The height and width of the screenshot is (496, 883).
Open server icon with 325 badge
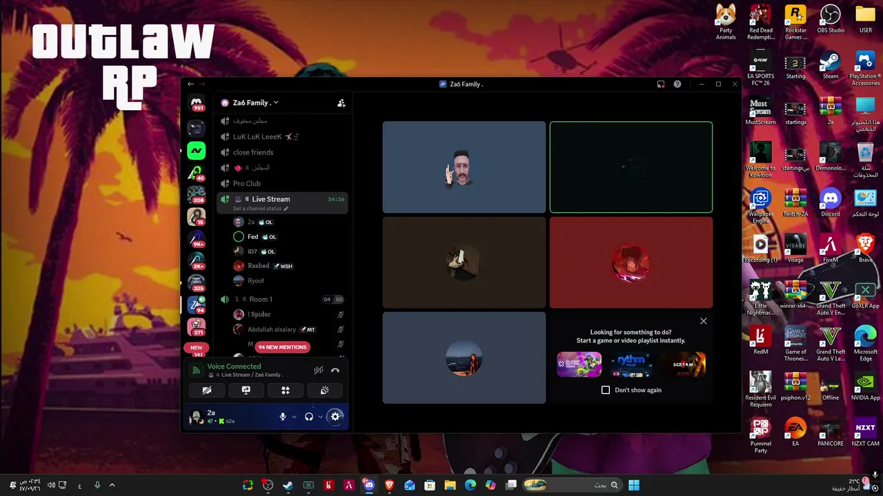(197, 283)
